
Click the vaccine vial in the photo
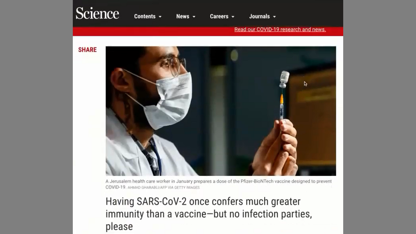pos(284,79)
